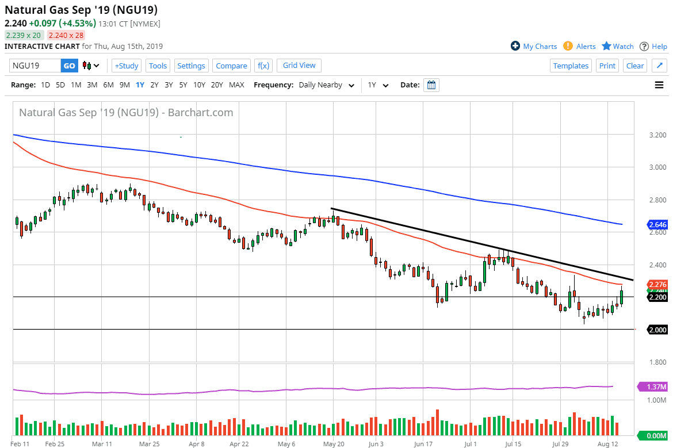
Task: Click the Watch star icon
Action: [606, 46]
